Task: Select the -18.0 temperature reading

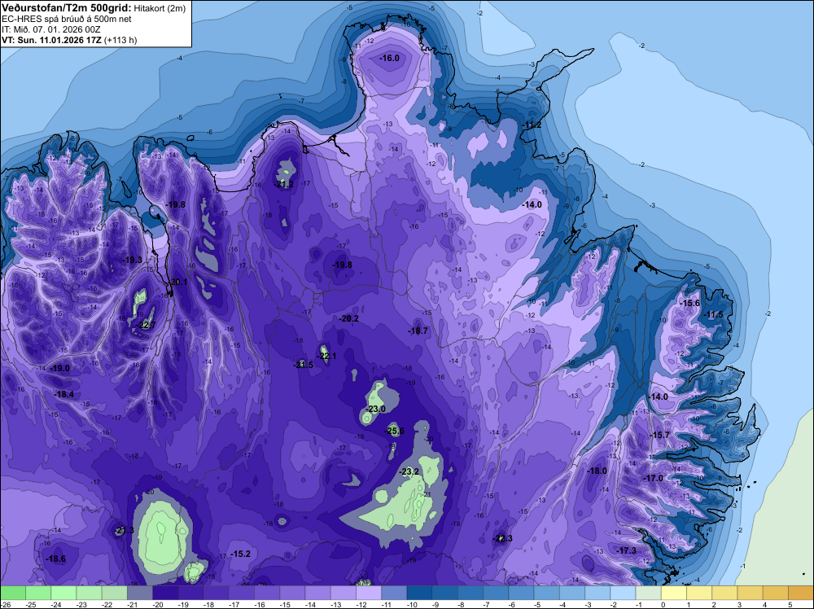Action: 597,471
